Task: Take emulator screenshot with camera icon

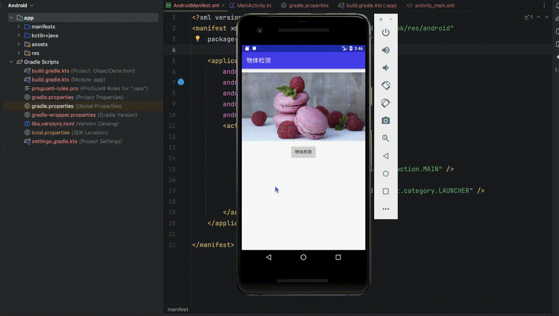Action: (x=386, y=121)
